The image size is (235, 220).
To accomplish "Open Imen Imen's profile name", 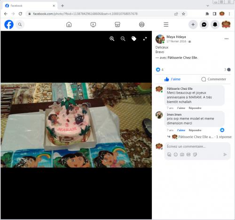I will coord(174,115).
